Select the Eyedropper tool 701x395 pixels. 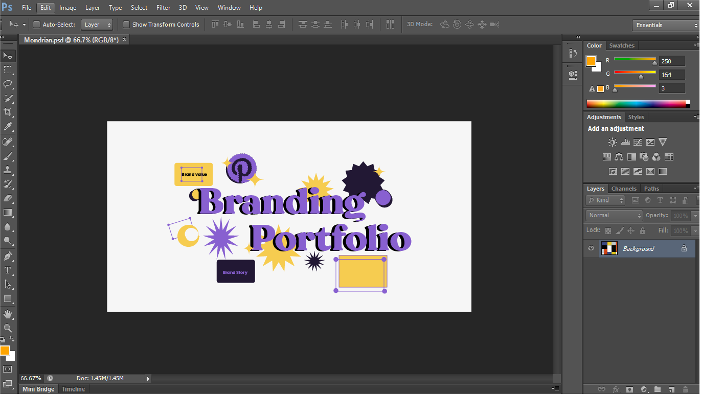click(x=8, y=127)
